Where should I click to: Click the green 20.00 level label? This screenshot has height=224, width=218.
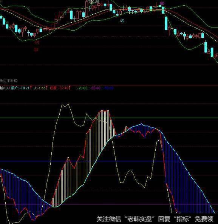[x=82, y=88]
